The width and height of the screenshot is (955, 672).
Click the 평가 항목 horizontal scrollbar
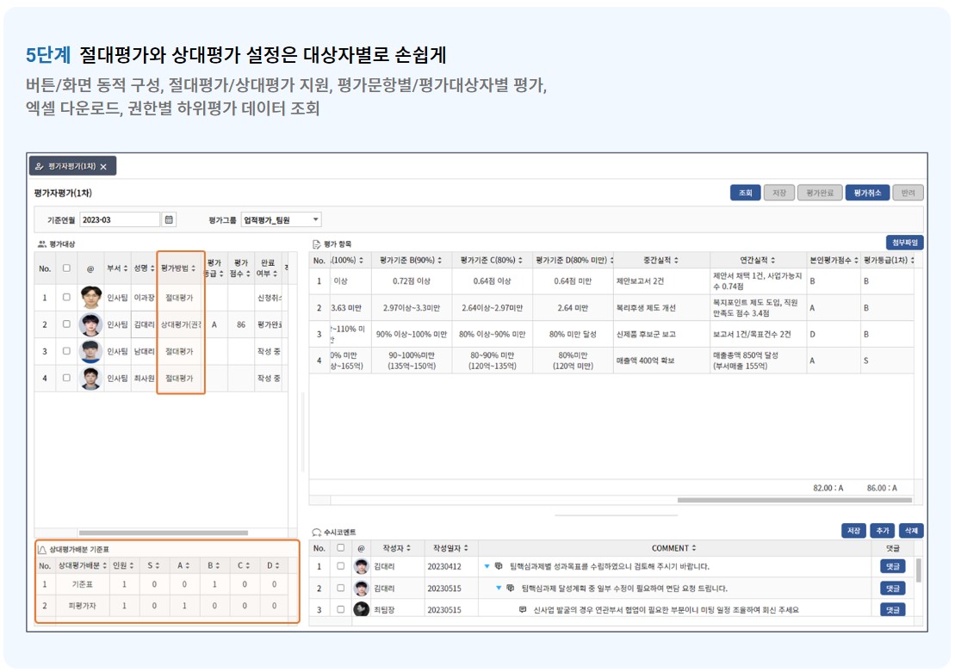pyautogui.click(x=794, y=501)
